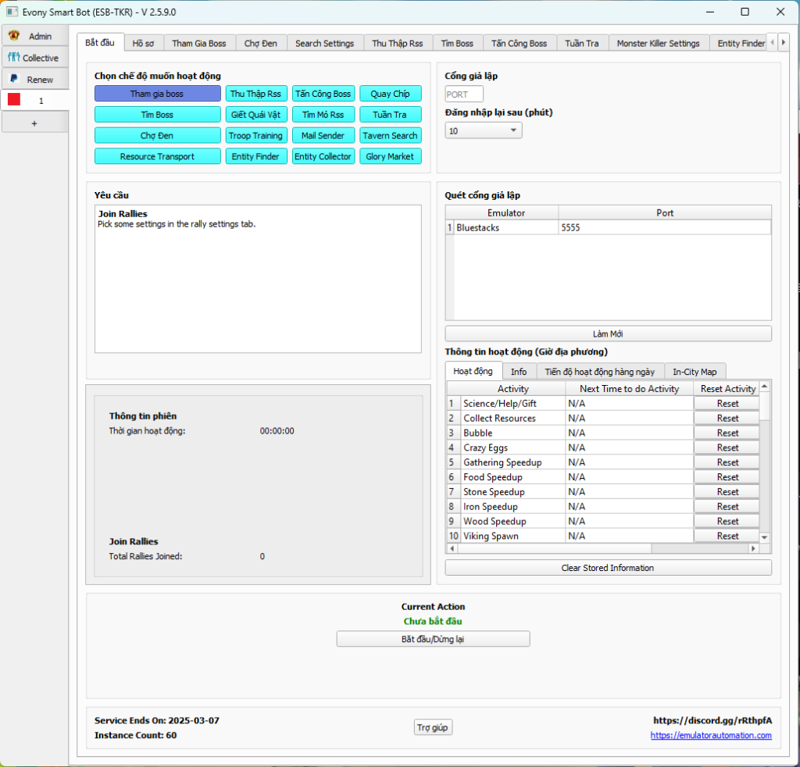Open the Admin panel with crown icon
Screen dimensions: 800x767
pyautogui.click(x=34, y=36)
